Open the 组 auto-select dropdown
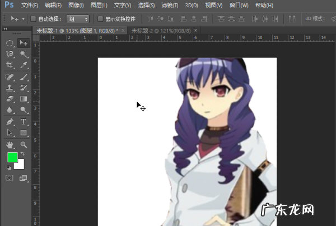This screenshot has width=336, height=226. [x=78, y=18]
